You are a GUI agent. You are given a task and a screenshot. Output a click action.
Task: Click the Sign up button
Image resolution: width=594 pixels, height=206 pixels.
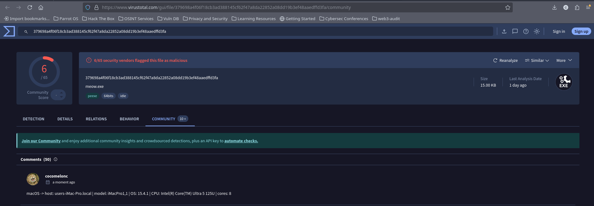tap(581, 31)
